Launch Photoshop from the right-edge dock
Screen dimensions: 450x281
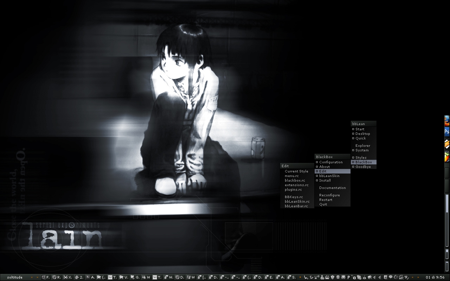(x=447, y=132)
